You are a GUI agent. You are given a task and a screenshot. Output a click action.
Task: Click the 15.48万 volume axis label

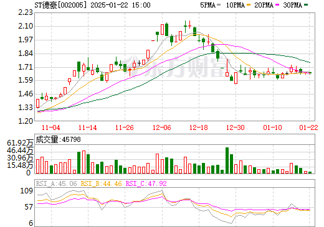[x=20, y=165]
